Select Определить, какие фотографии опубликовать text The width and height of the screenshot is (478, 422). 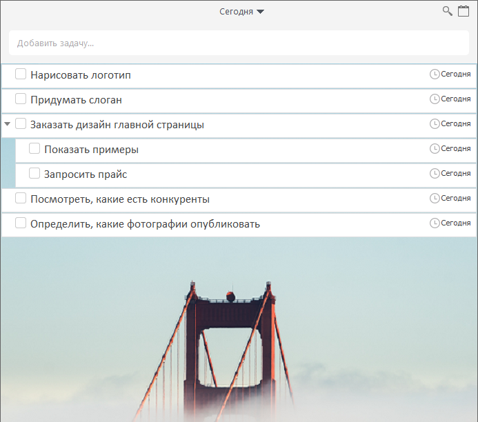145,224
